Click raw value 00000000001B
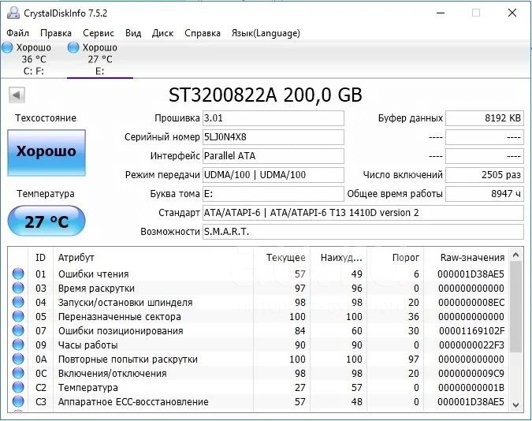Image resolution: width=532 pixels, height=421 pixels. [x=471, y=387]
